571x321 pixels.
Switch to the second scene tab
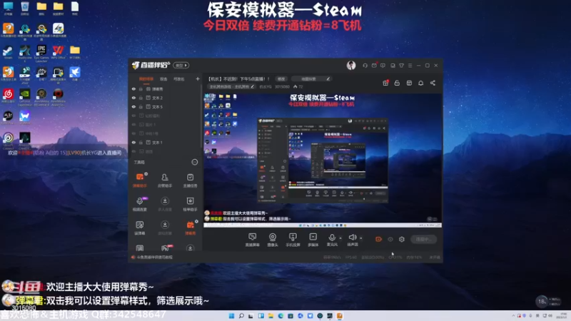click(x=163, y=79)
